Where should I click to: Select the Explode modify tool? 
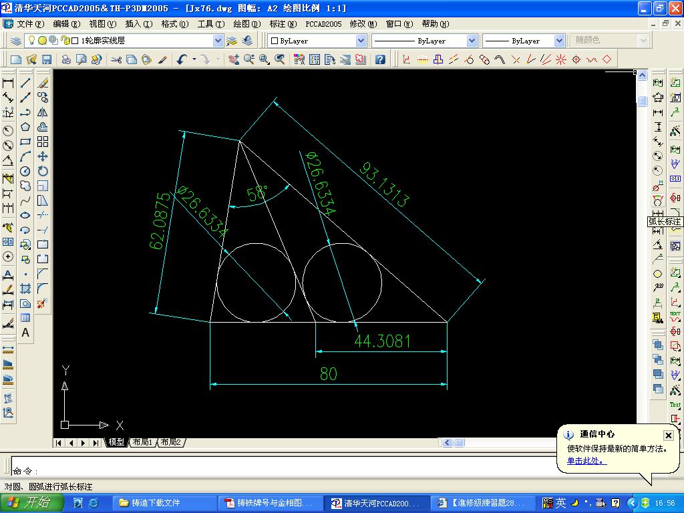click(43, 303)
